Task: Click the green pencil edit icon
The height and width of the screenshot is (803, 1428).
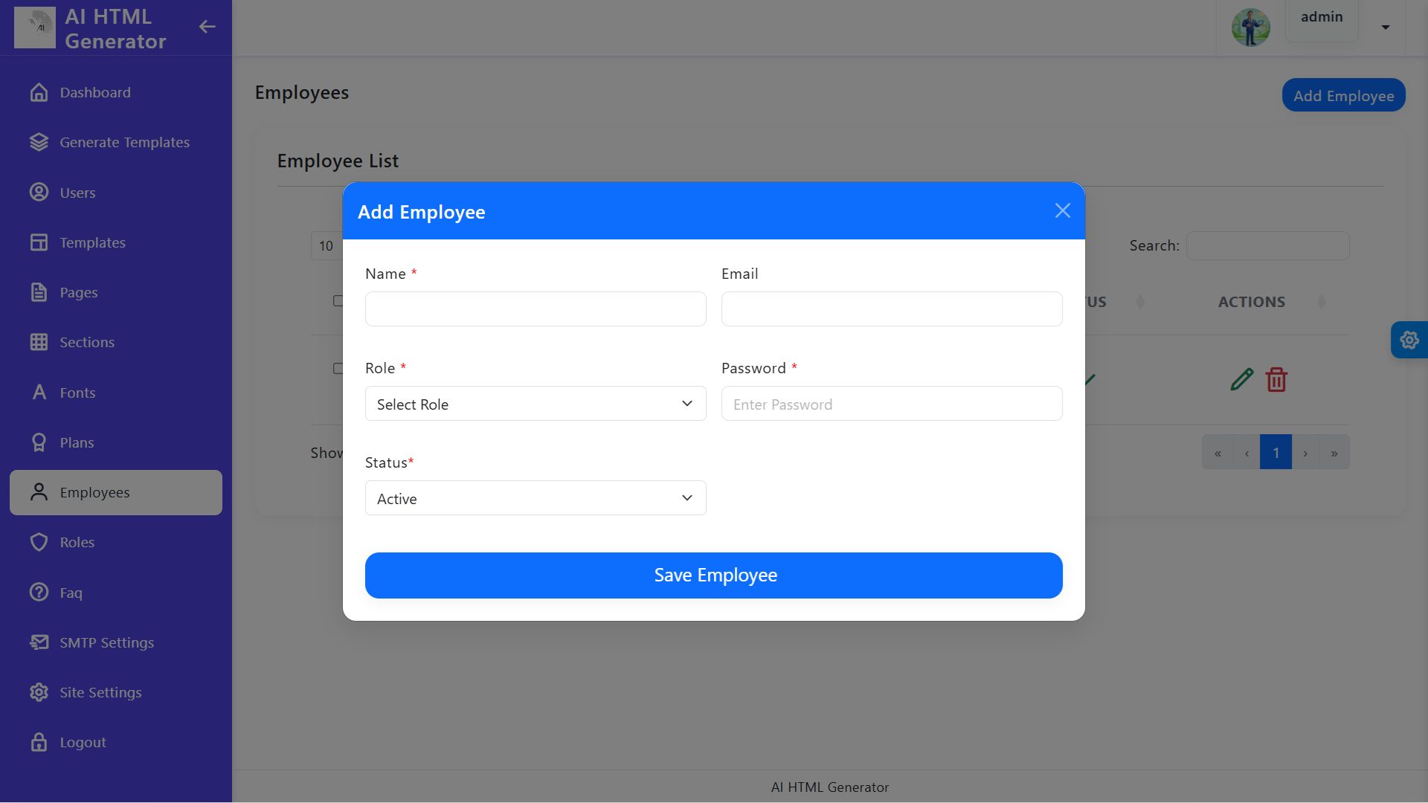Action: [x=1241, y=380]
